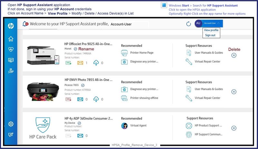Click ENVY Photo messages envelope icon
The width and height of the screenshot is (258, 149).
pos(80,99)
